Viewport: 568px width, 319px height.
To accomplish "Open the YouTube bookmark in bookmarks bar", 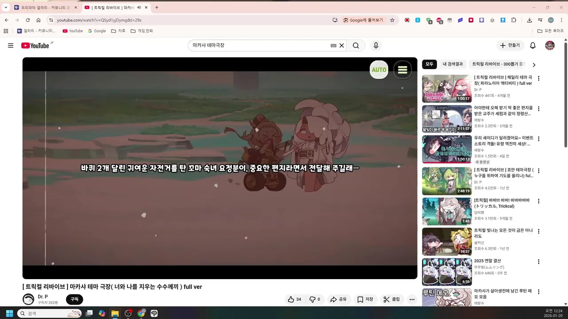I will pos(73,31).
